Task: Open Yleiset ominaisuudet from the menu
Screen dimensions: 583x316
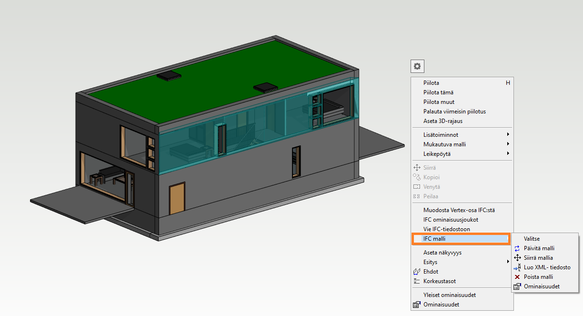Action: [x=449, y=295]
